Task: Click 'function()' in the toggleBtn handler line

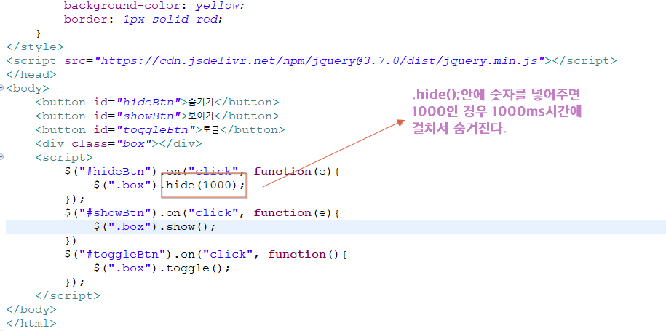Action: [304, 254]
